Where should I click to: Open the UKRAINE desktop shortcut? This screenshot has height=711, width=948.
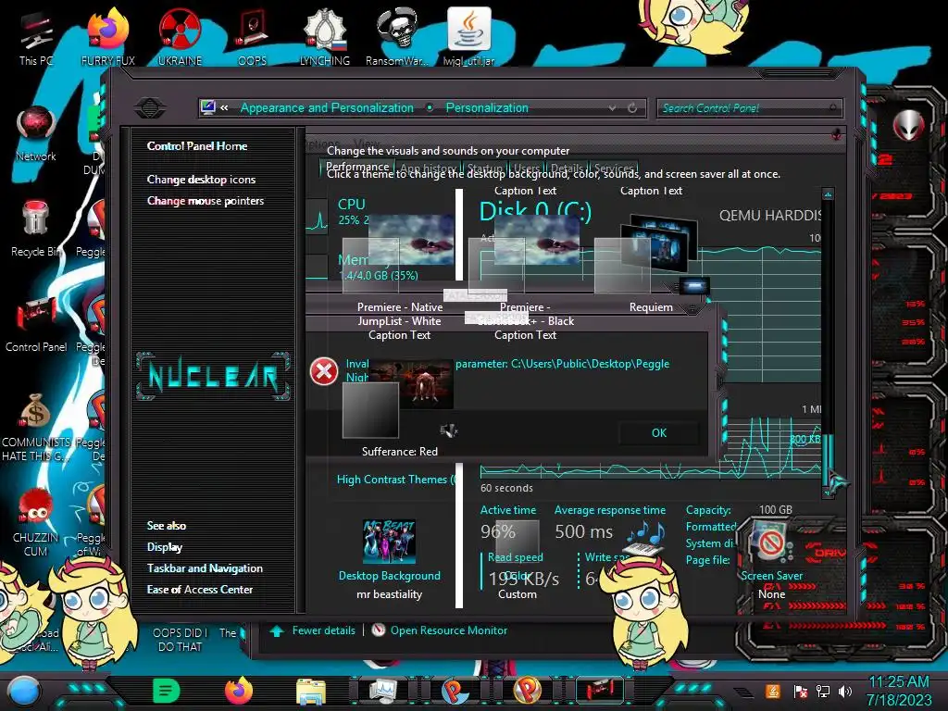(180, 37)
